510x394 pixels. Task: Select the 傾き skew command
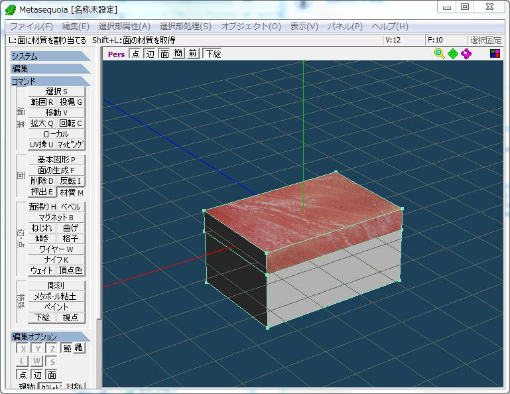[x=42, y=239]
